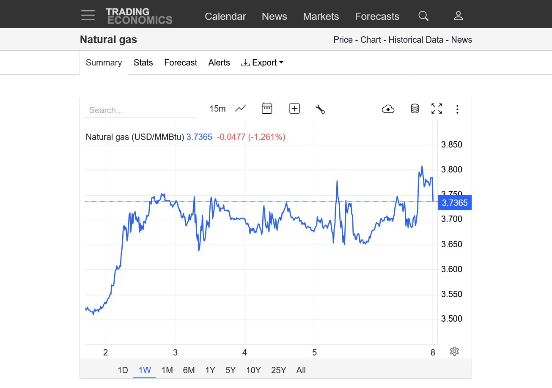
Task: Click the Chart link in header
Action: tap(371, 40)
